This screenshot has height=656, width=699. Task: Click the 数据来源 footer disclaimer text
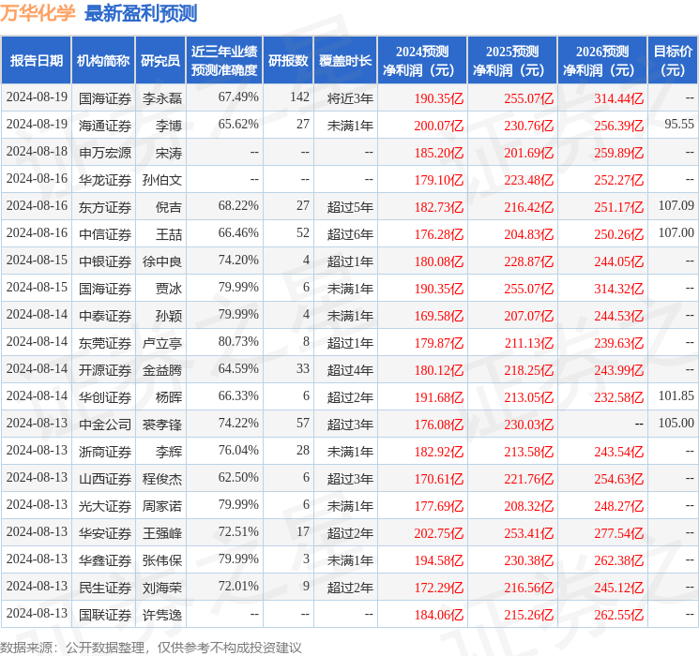pos(151,647)
